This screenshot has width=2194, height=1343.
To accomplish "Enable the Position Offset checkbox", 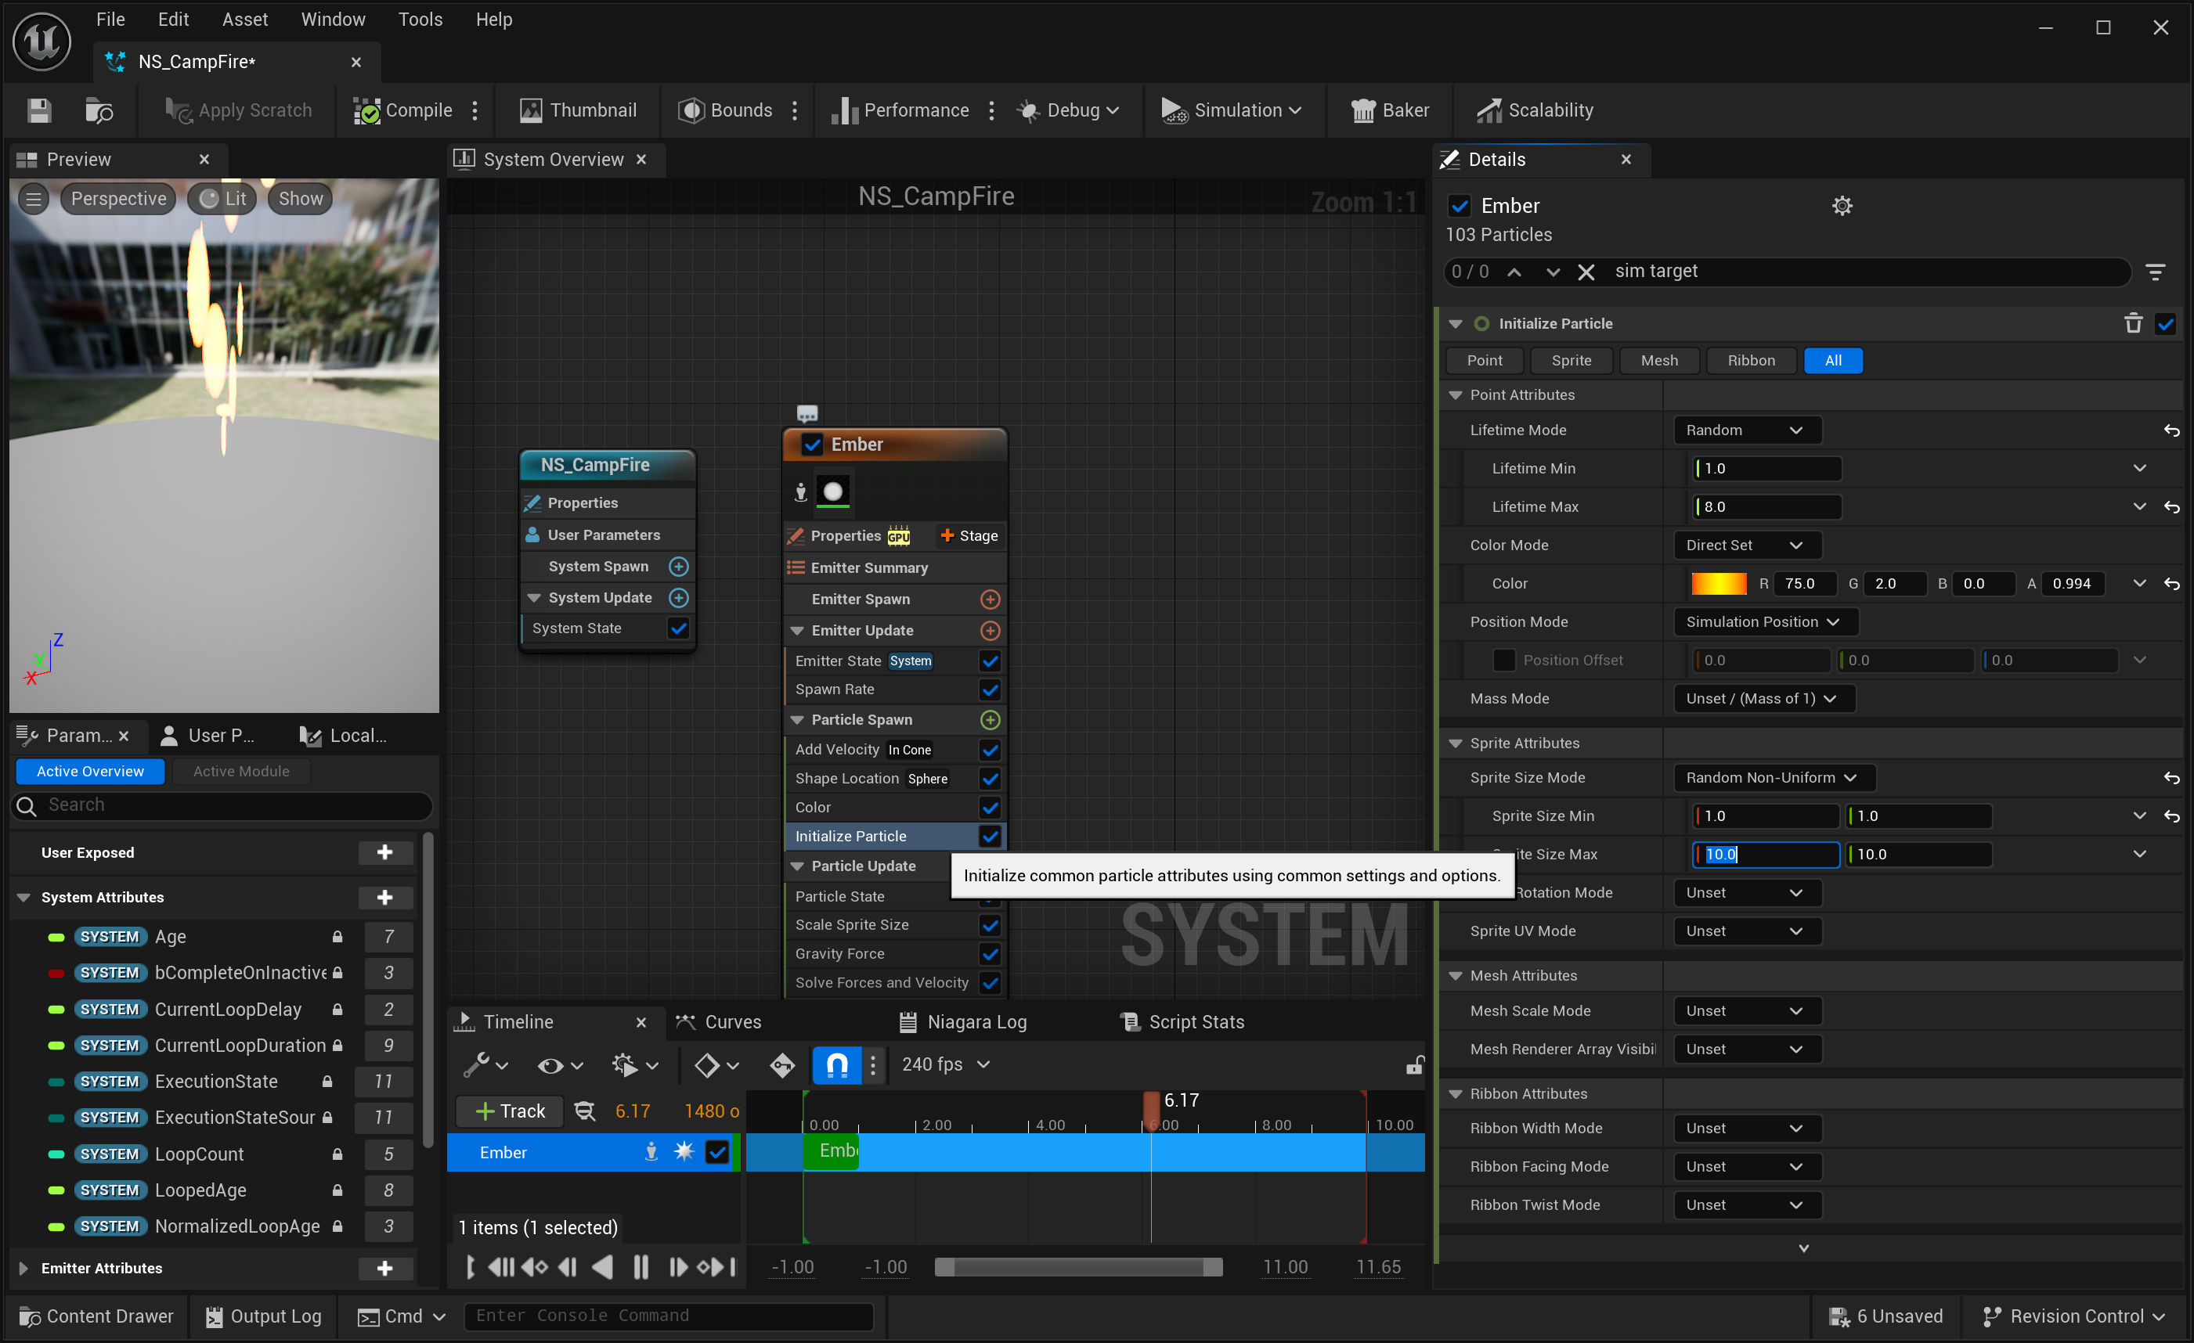I will 1503,660.
